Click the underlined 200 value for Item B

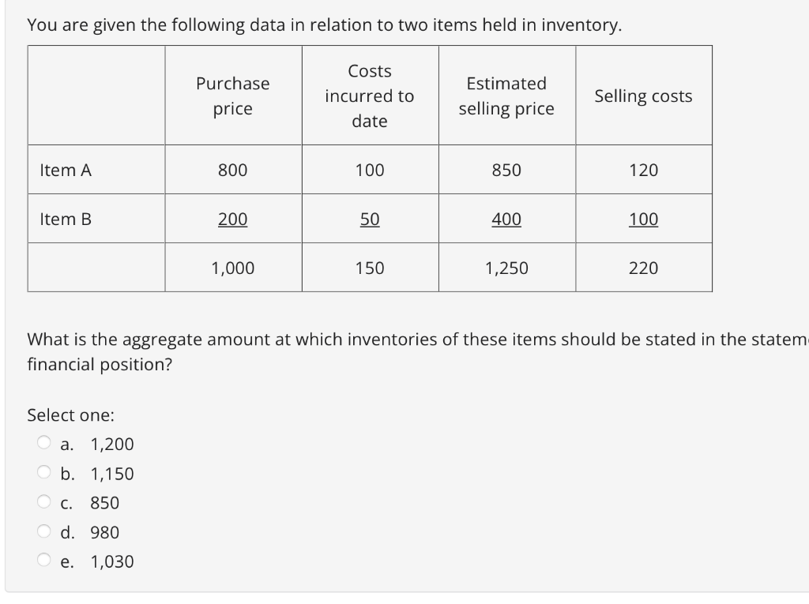point(232,219)
